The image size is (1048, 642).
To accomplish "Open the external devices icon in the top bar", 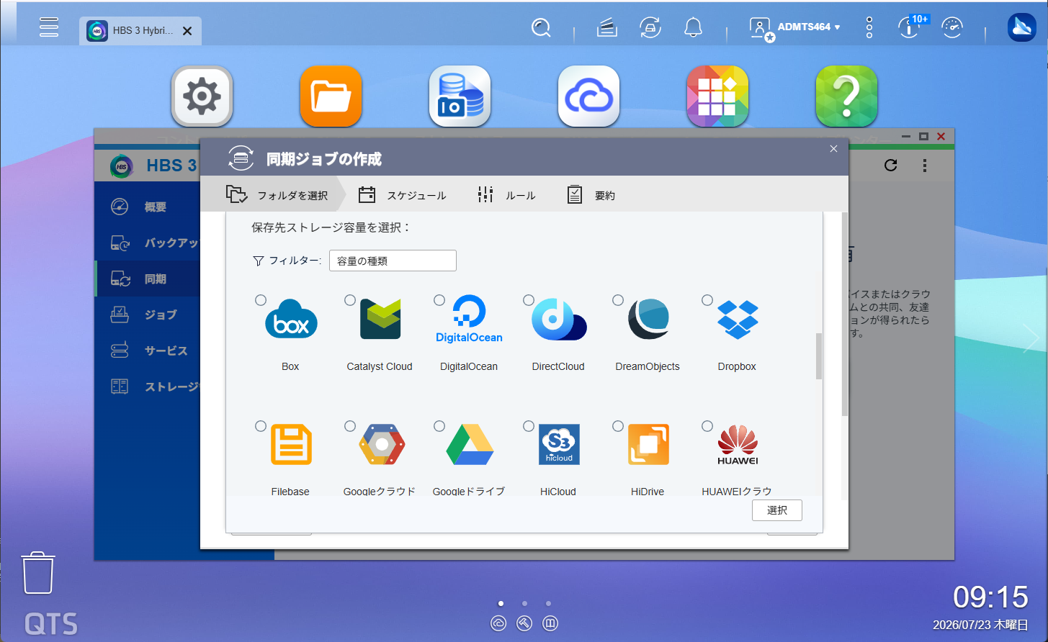I will pyautogui.click(x=650, y=28).
